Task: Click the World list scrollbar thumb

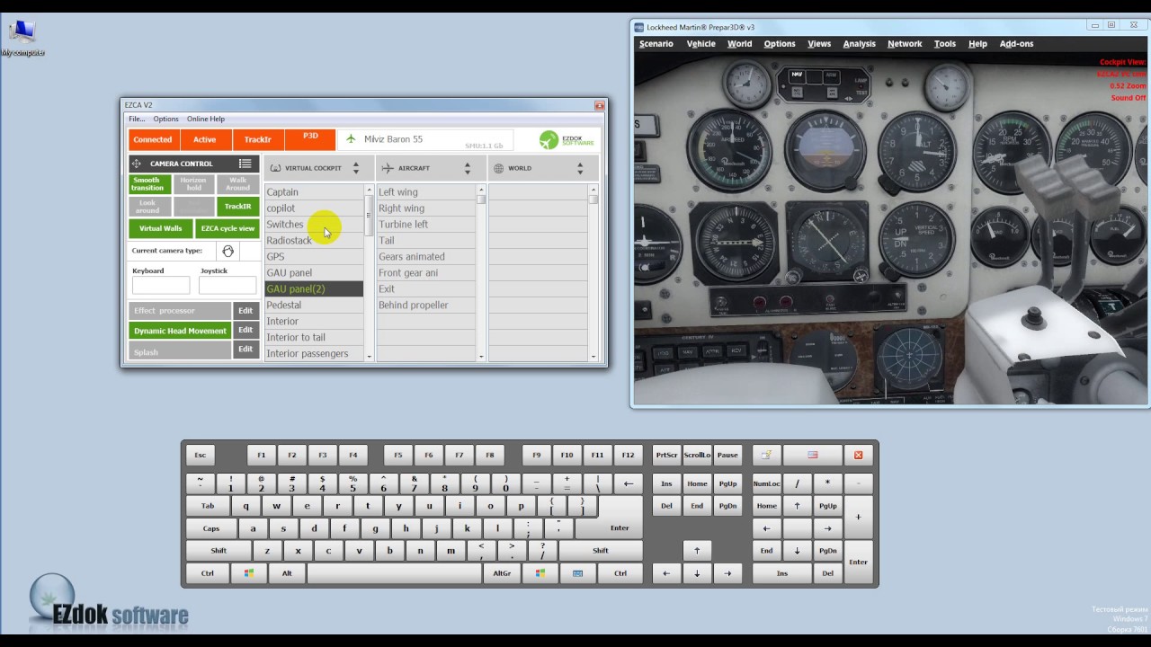Action: (593, 200)
